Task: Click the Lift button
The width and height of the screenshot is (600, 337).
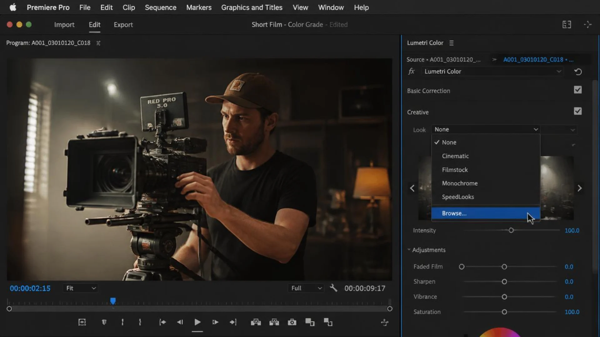Action: click(256, 322)
